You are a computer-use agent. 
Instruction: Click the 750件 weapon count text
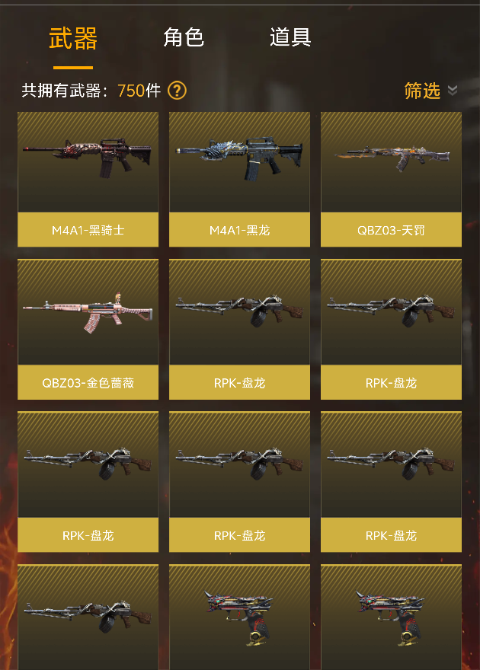pyautogui.click(x=139, y=91)
